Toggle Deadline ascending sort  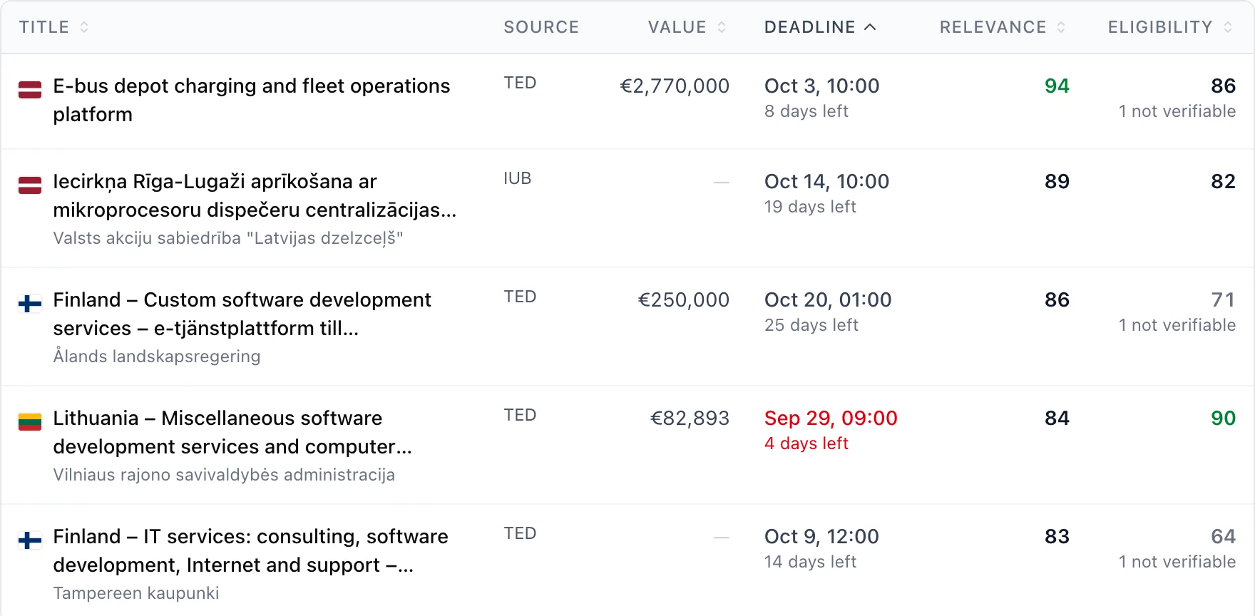coord(820,27)
